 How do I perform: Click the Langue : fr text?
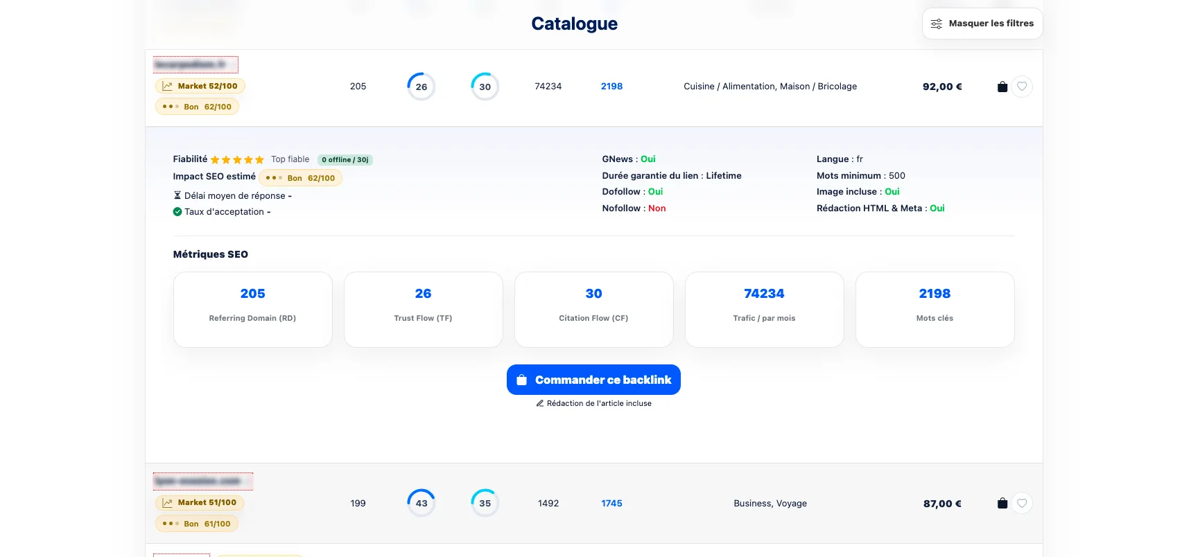tap(840, 159)
